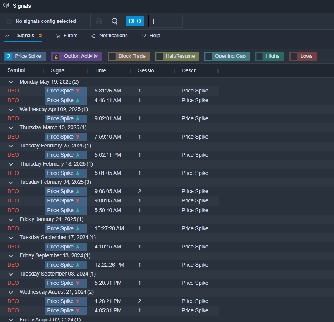The width and height of the screenshot is (334, 322).
Task: Open the Help tab
Action: point(151,36)
